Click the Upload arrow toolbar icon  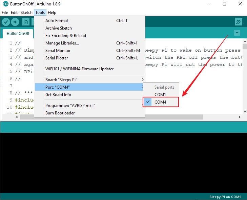(15, 22)
